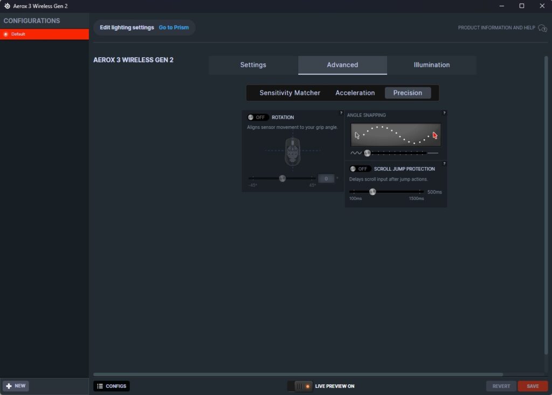
Task: Click the Rotation help question mark
Action: click(x=341, y=113)
